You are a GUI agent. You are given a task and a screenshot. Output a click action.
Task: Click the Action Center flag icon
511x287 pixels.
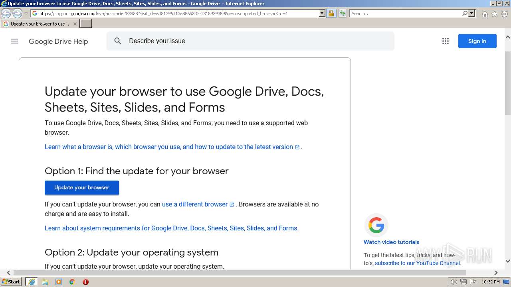click(x=473, y=282)
